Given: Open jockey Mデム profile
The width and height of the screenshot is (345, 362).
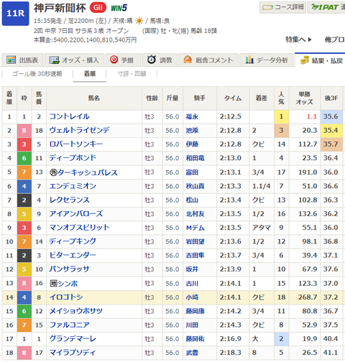Looking at the screenshot, I should (195, 228).
